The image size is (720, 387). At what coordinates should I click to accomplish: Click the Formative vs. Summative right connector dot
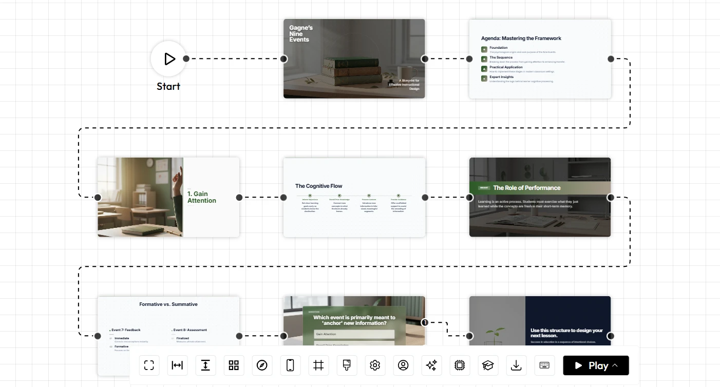point(239,336)
